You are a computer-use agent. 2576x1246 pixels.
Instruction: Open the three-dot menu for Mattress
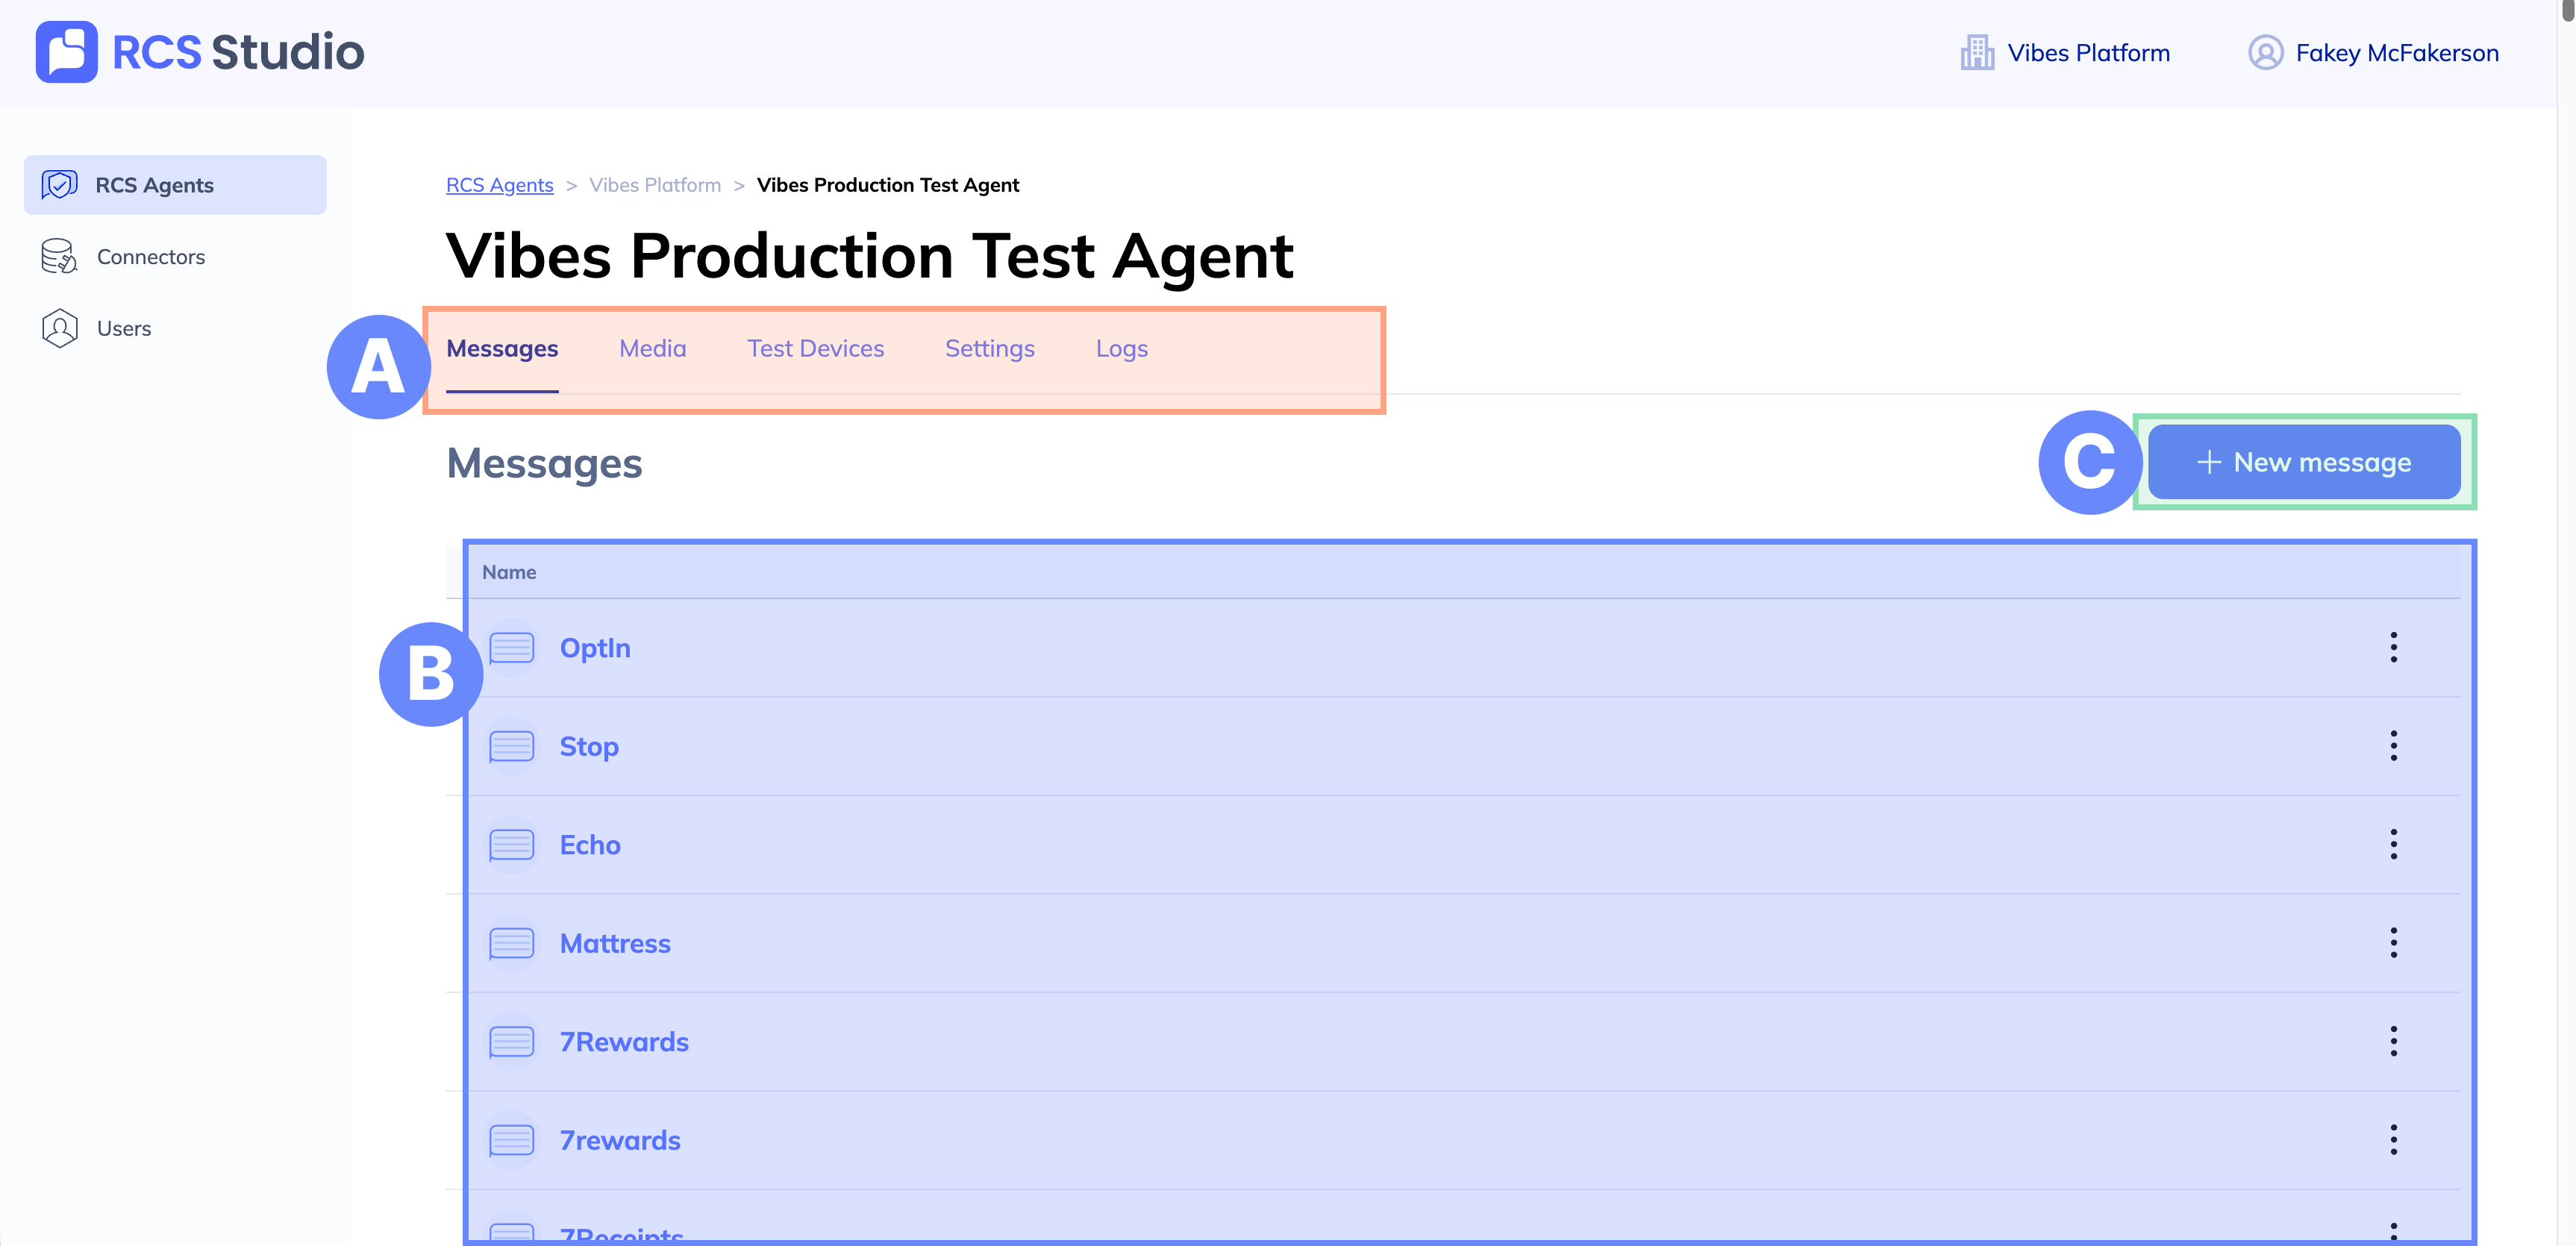point(2393,943)
